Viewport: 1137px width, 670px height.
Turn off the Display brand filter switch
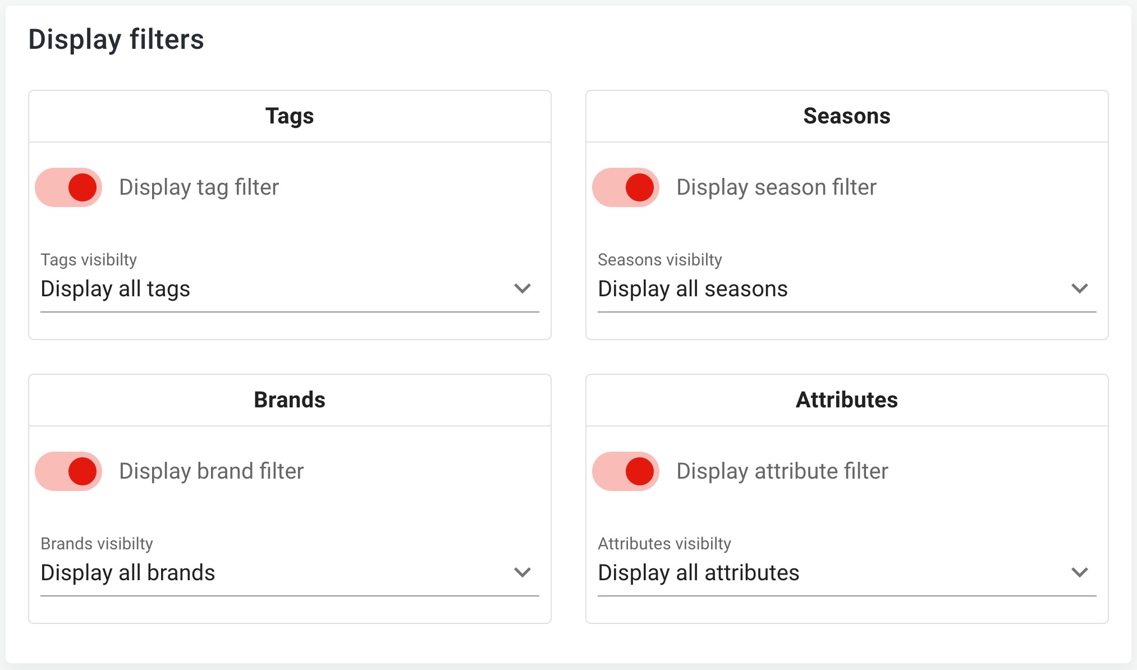coord(69,471)
